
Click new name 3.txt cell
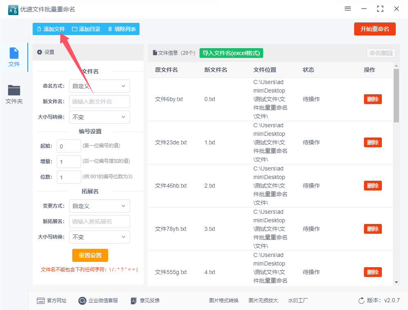[210, 229]
